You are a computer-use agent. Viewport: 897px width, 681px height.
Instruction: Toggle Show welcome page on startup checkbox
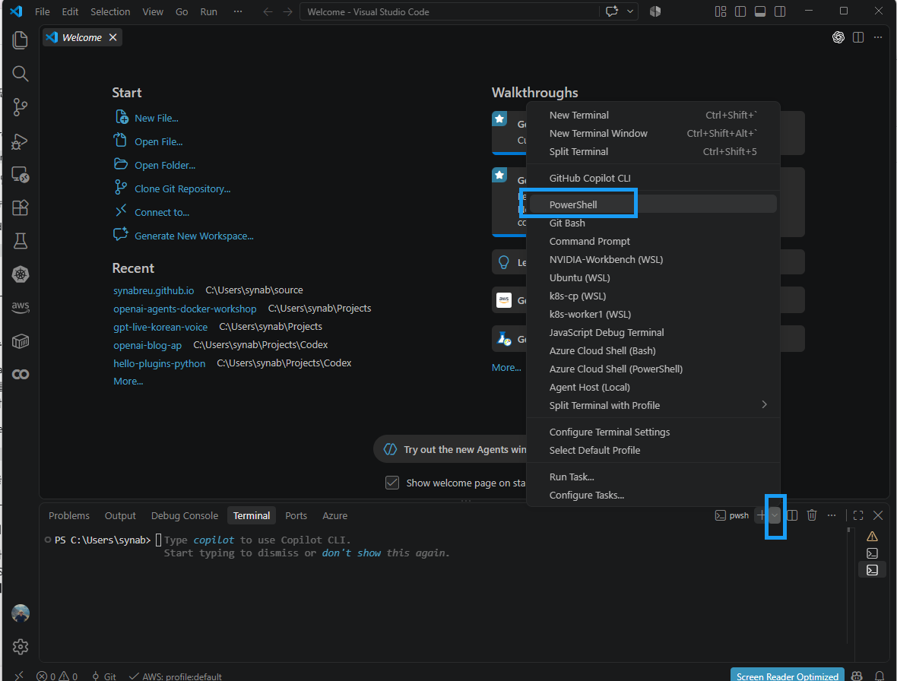point(391,483)
